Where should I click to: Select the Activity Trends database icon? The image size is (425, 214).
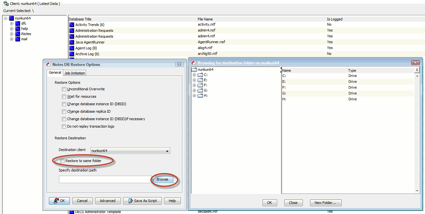(72, 24)
